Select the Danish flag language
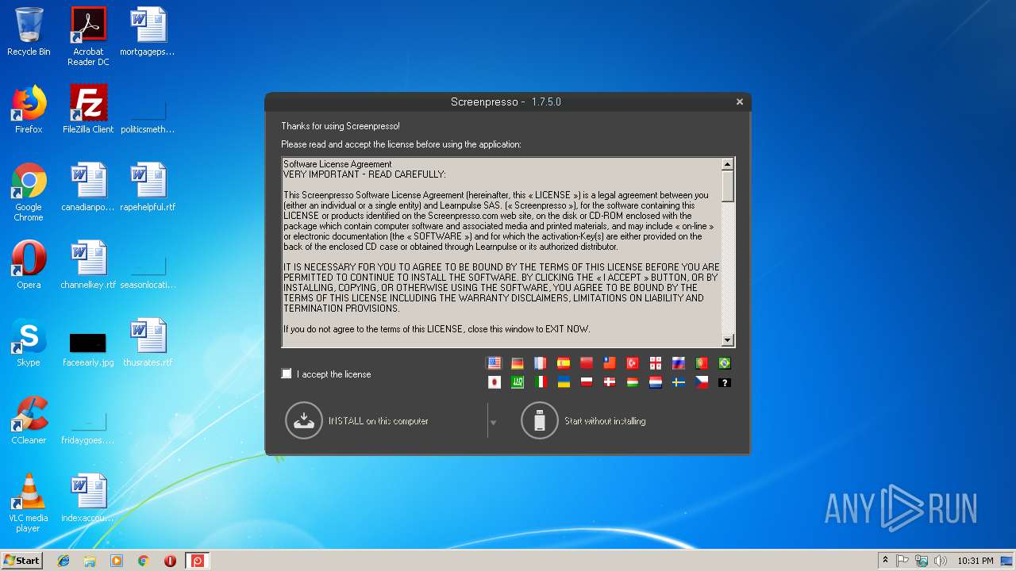Viewport: 1016px width, 571px height. (x=610, y=382)
